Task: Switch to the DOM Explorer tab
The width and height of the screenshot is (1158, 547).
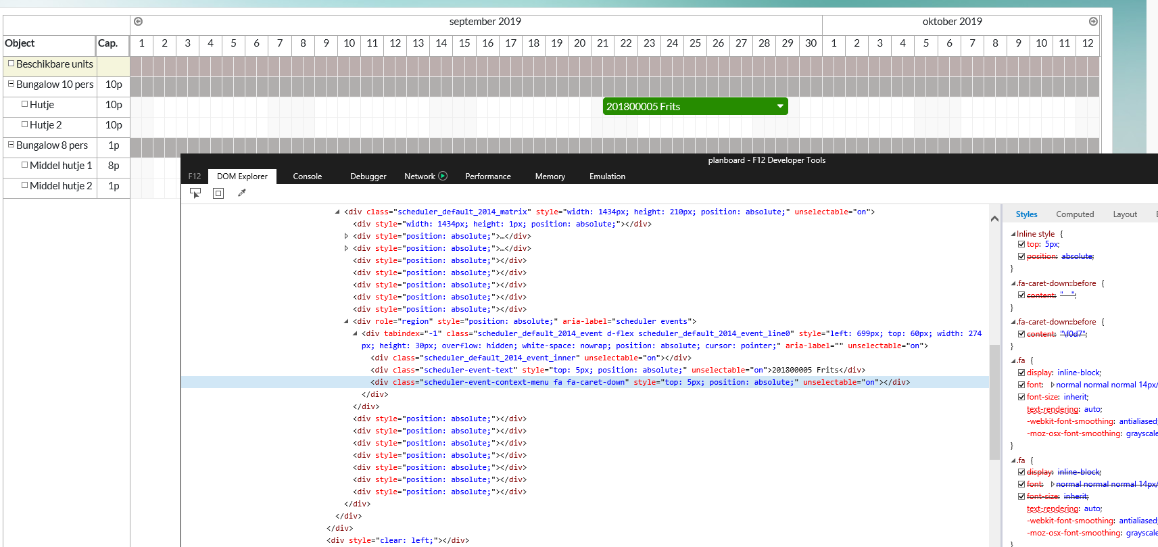Action: point(242,176)
